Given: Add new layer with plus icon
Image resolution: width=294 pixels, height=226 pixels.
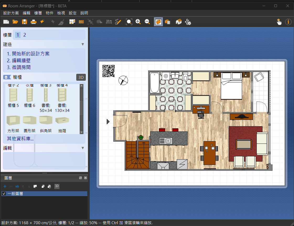Looking at the screenshot, I should tap(5, 186).
